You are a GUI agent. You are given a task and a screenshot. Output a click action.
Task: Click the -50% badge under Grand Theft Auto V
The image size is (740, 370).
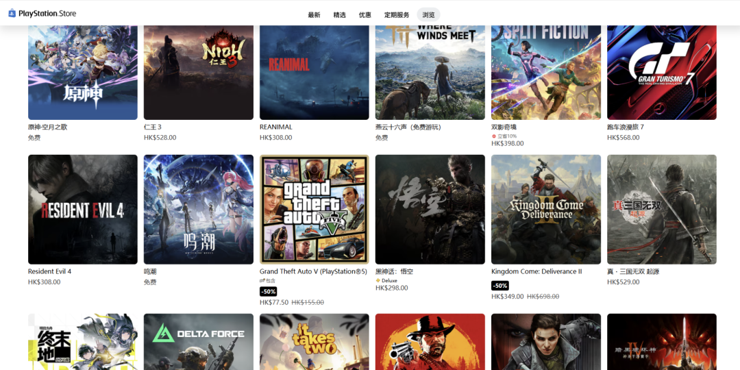click(x=268, y=291)
